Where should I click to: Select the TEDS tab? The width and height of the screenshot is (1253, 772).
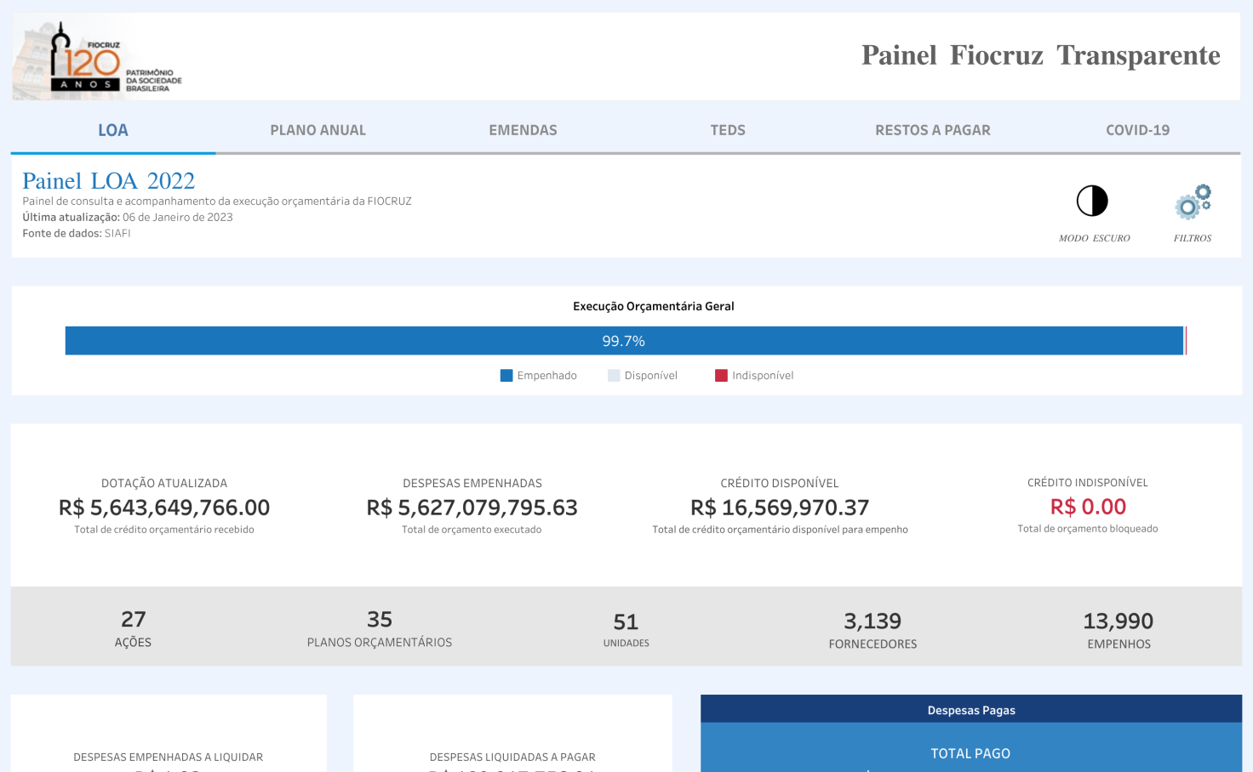(x=728, y=130)
